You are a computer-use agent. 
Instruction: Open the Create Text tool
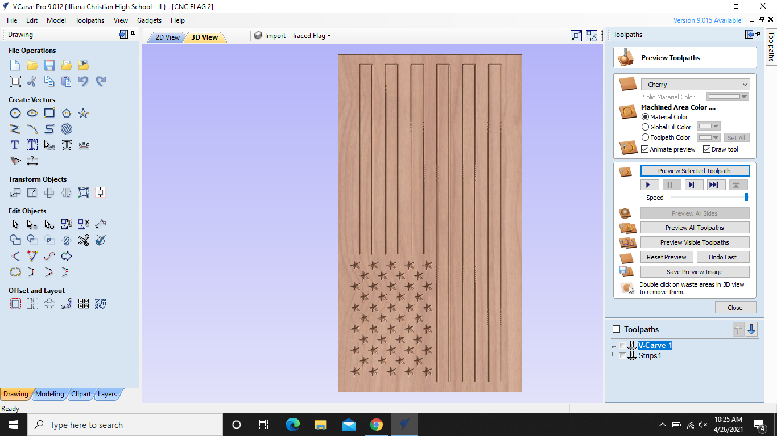[15, 145]
